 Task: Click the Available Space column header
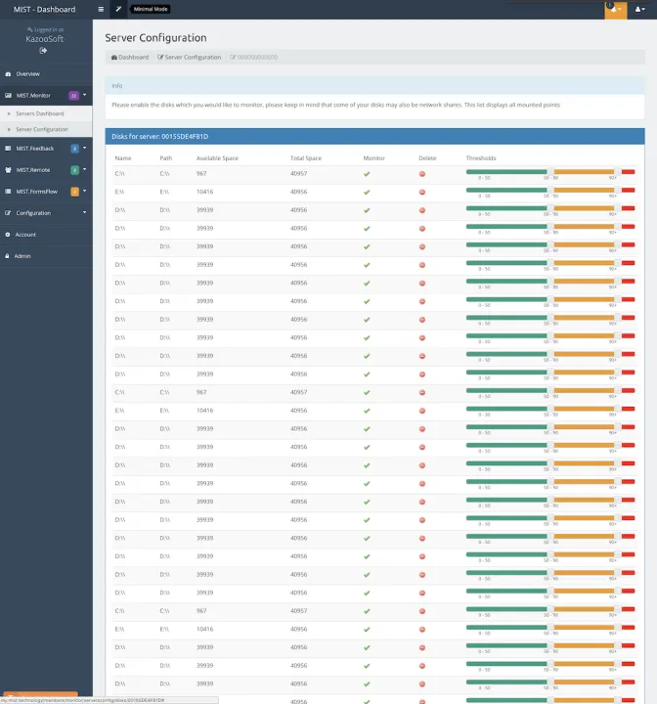point(217,158)
